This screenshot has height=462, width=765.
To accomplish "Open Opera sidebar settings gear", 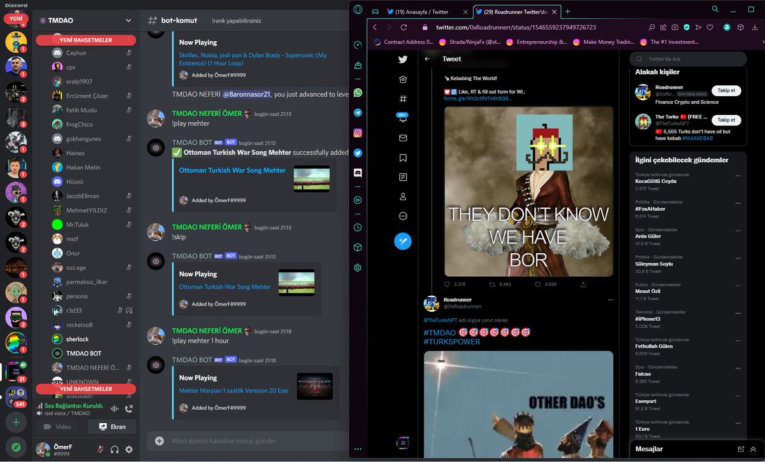I will [x=358, y=268].
